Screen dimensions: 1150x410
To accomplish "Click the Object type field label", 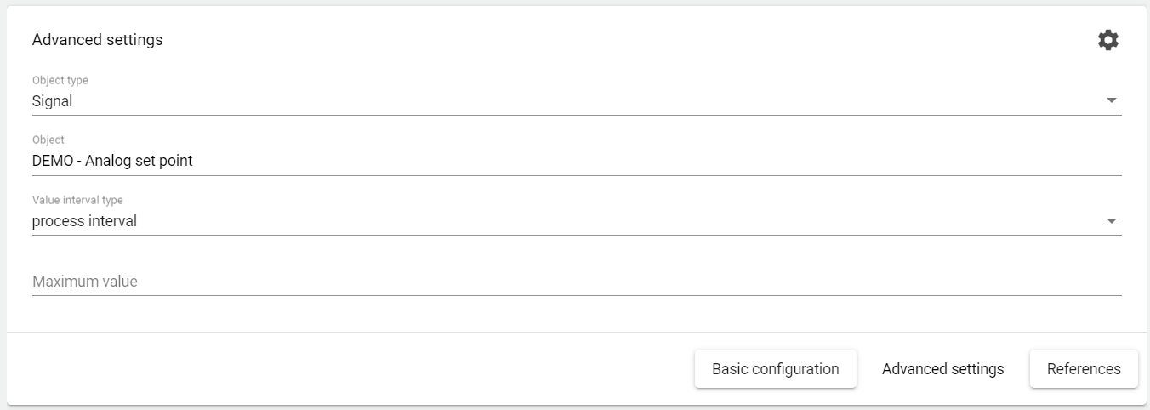I will point(60,80).
